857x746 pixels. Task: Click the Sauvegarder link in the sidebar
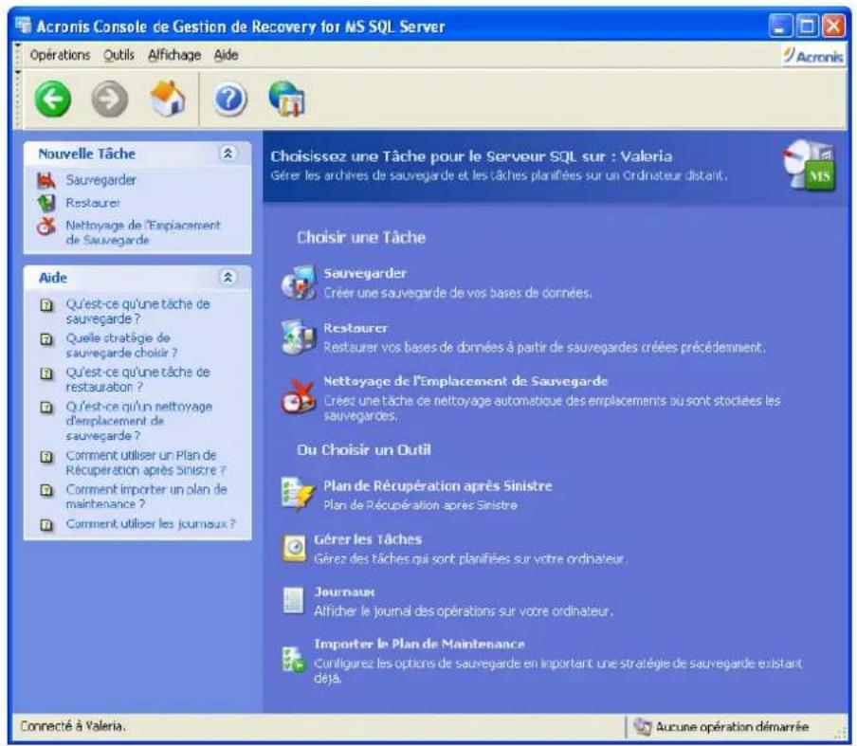click(x=101, y=180)
